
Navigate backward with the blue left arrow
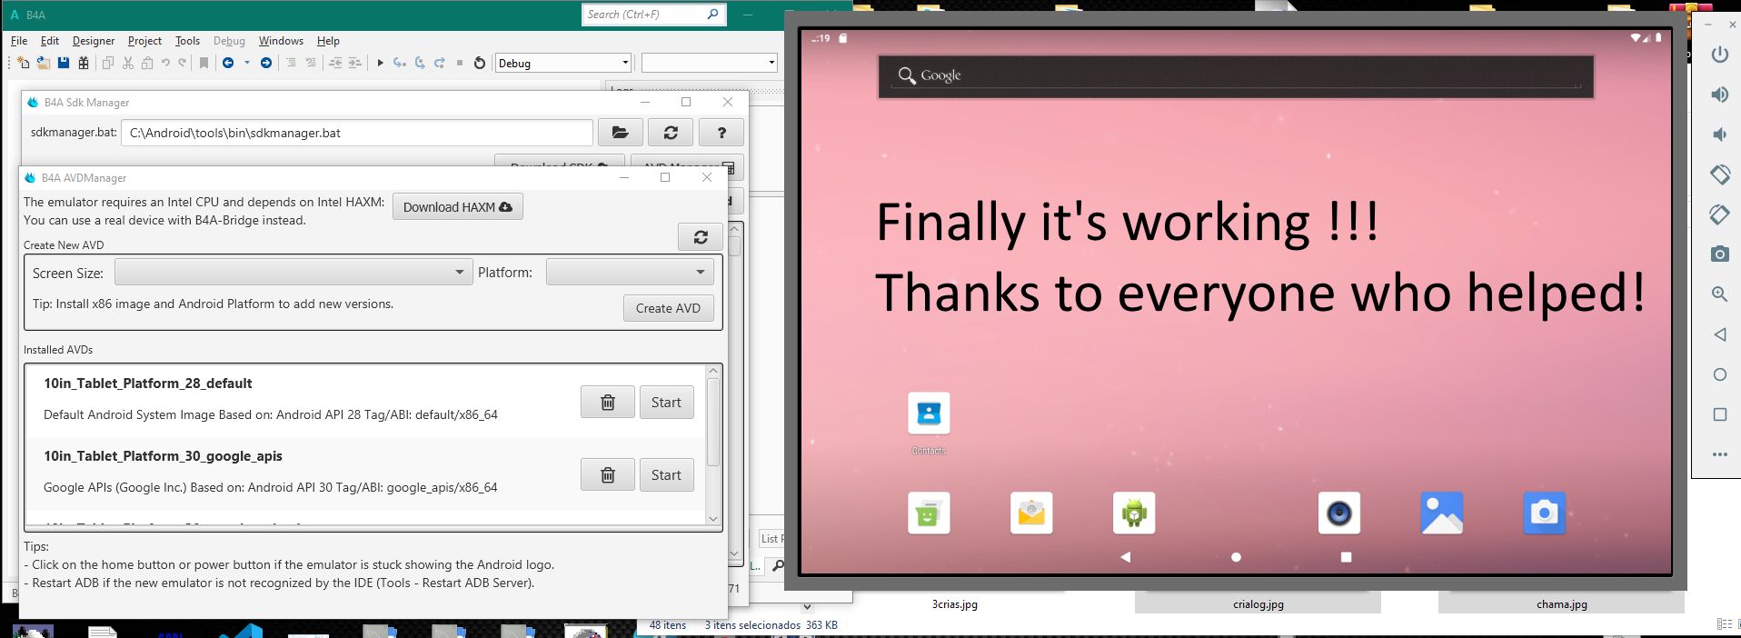[228, 63]
